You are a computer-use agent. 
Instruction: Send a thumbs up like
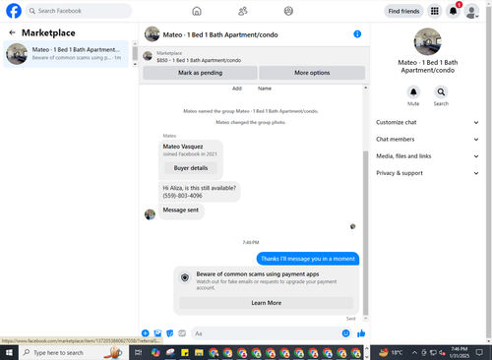pyautogui.click(x=361, y=333)
